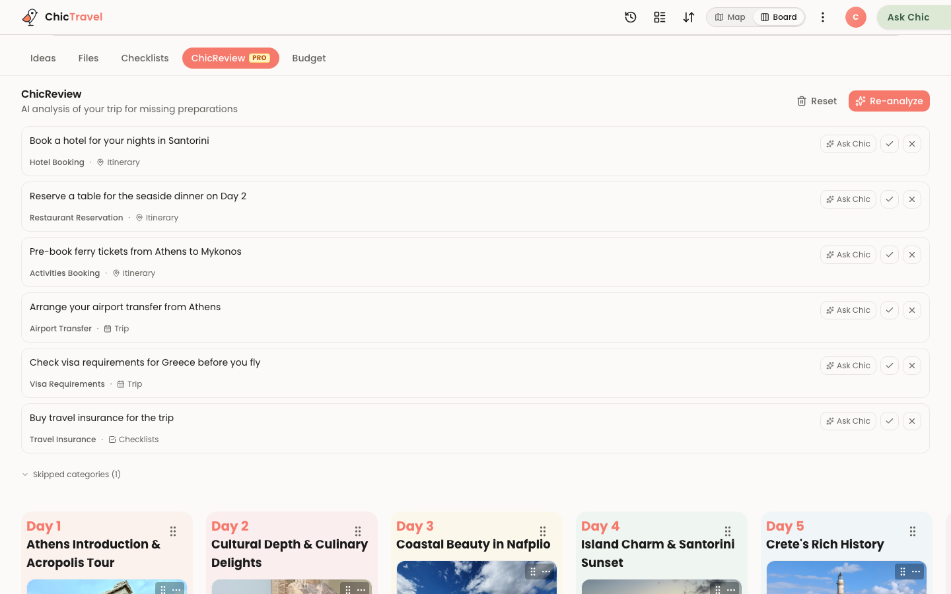This screenshot has height=594, width=951.
Task: Grab Day 3 photo card drag handle
Action: click(x=533, y=572)
